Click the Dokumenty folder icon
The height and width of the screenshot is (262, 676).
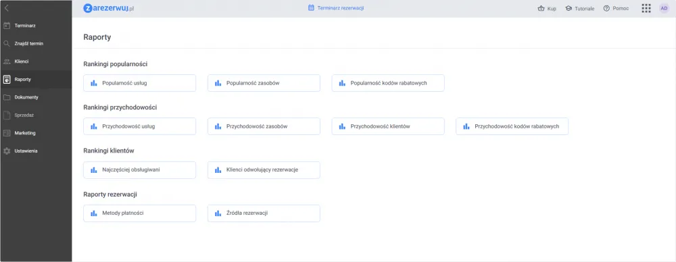point(7,97)
